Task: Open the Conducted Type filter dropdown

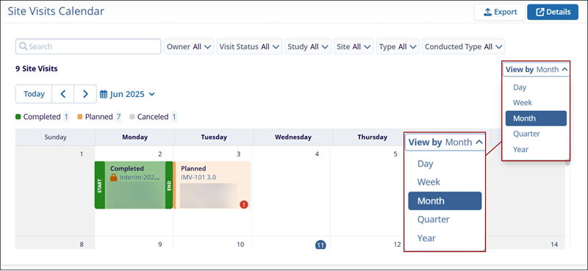Action: pyautogui.click(x=463, y=47)
